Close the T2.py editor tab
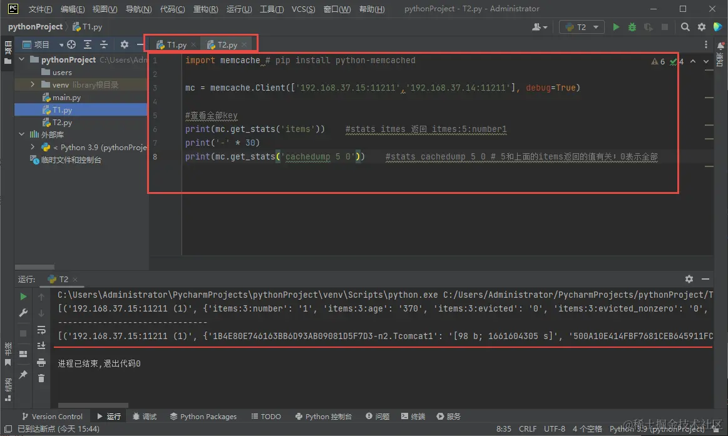 [244, 45]
